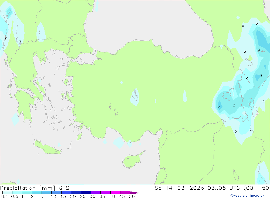Click the '40' legend scale label
The height and width of the screenshot is (198, 270).
click(x=112, y=196)
